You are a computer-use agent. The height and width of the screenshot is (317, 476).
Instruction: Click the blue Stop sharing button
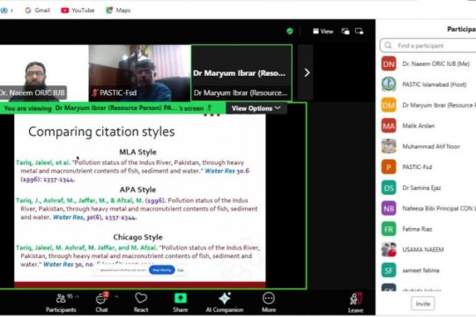162,269
